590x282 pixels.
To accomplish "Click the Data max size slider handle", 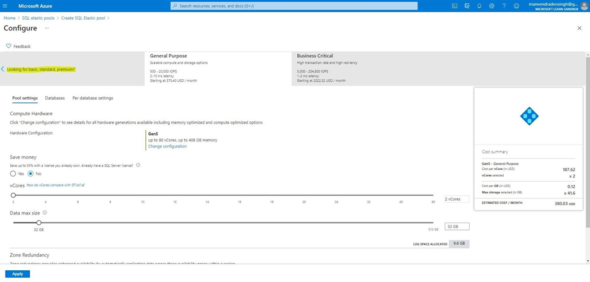I will (x=38, y=223).
